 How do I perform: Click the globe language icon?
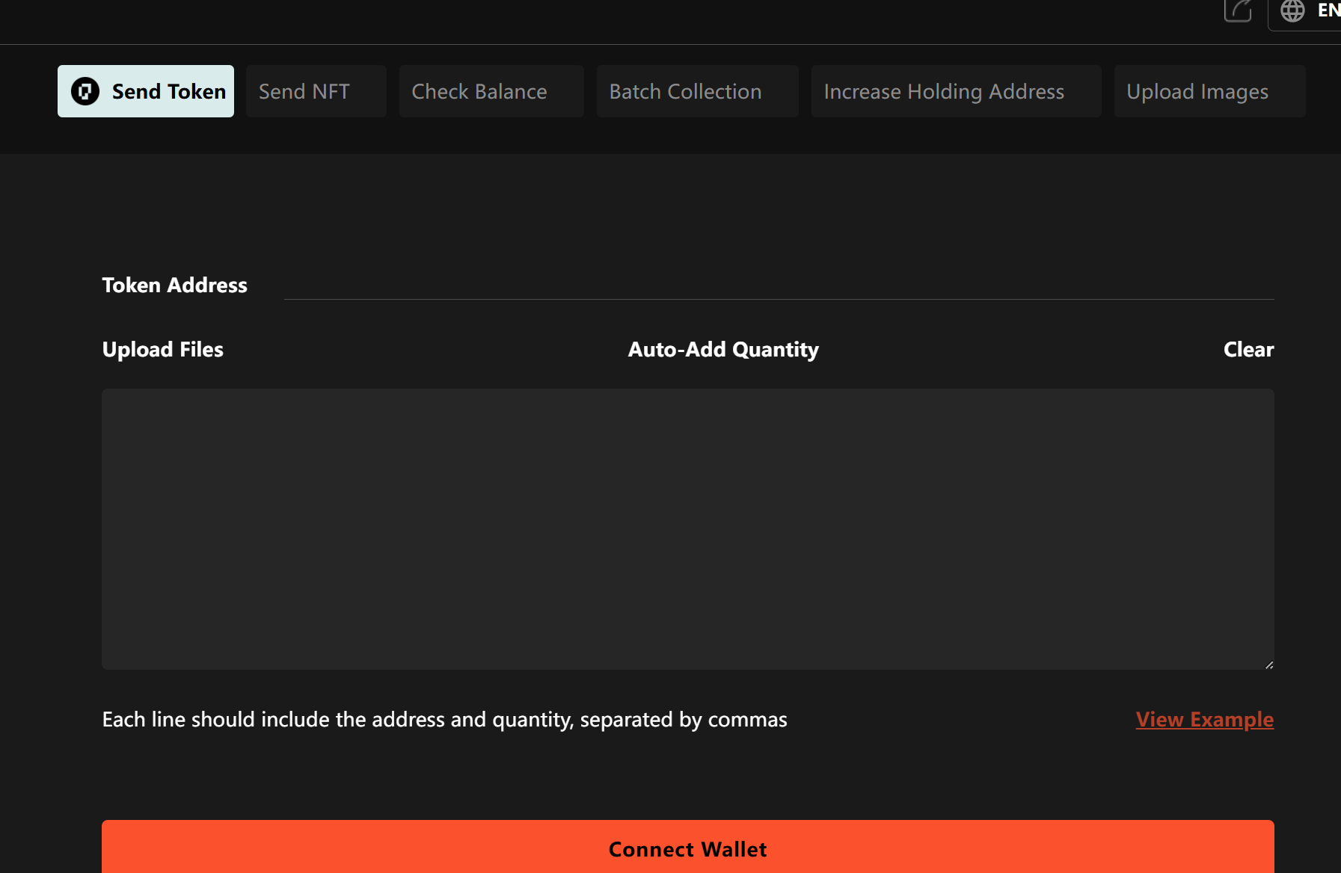[x=1292, y=10]
